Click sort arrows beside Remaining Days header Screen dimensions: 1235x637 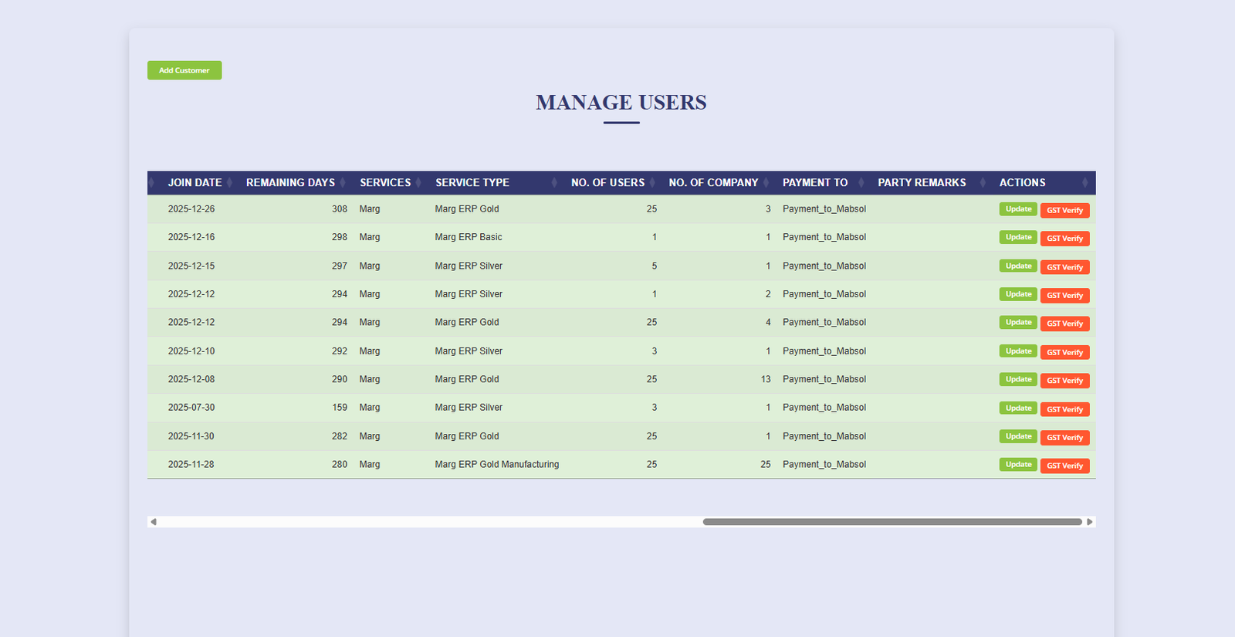coord(343,183)
